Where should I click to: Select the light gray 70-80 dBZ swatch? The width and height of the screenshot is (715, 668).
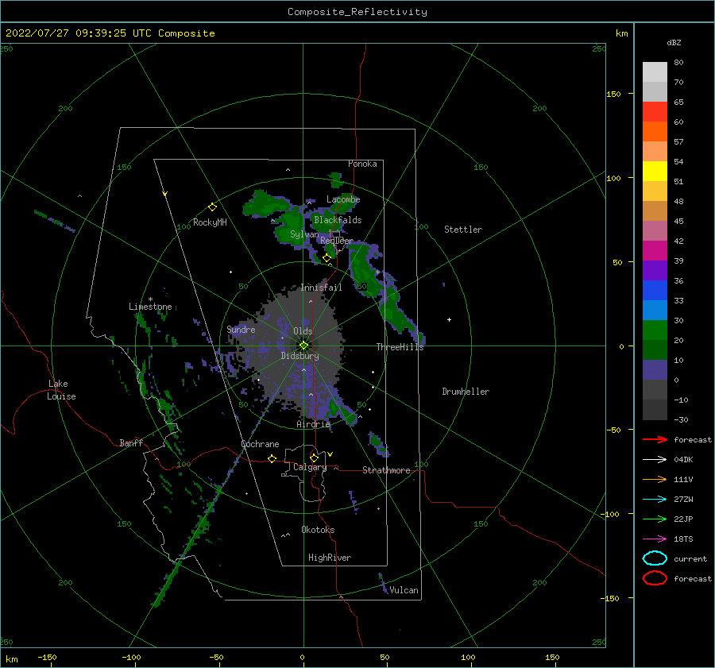pyautogui.click(x=655, y=72)
